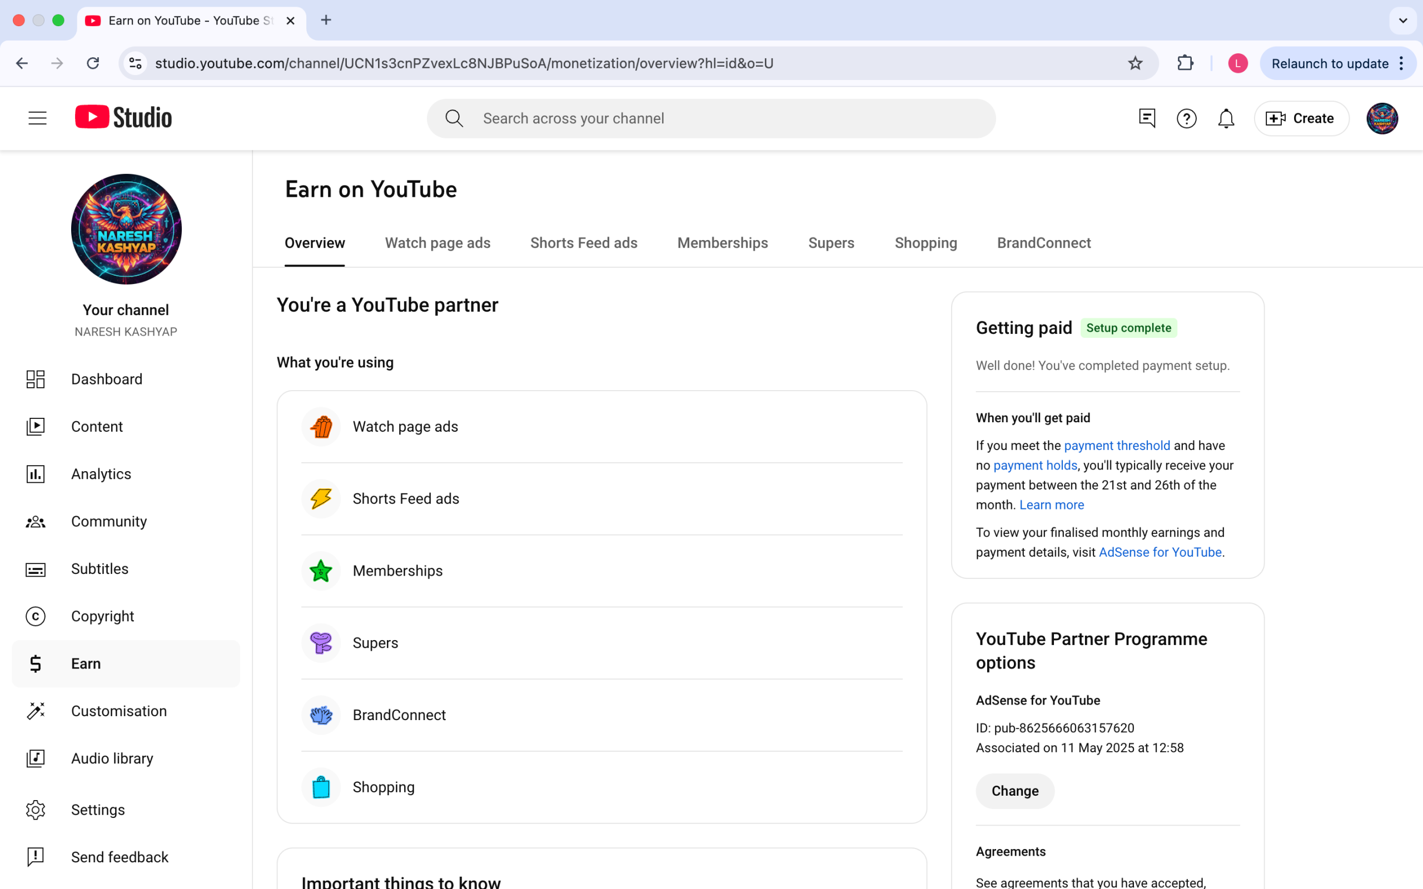Image resolution: width=1423 pixels, height=889 pixels.
Task: Open Settings from the gear icon
Action: (x=35, y=810)
